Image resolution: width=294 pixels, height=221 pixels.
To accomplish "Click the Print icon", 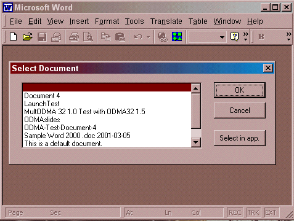I will click(74, 37).
